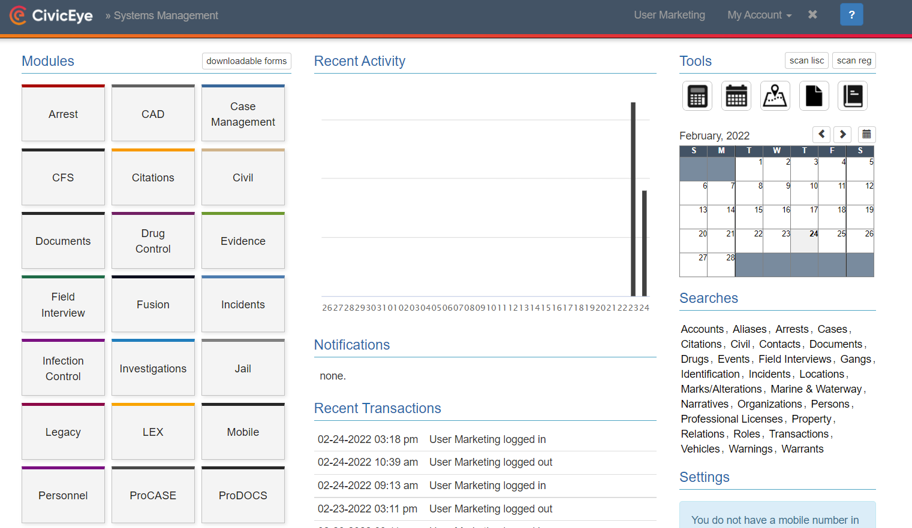Click the scan reg button

click(854, 60)
